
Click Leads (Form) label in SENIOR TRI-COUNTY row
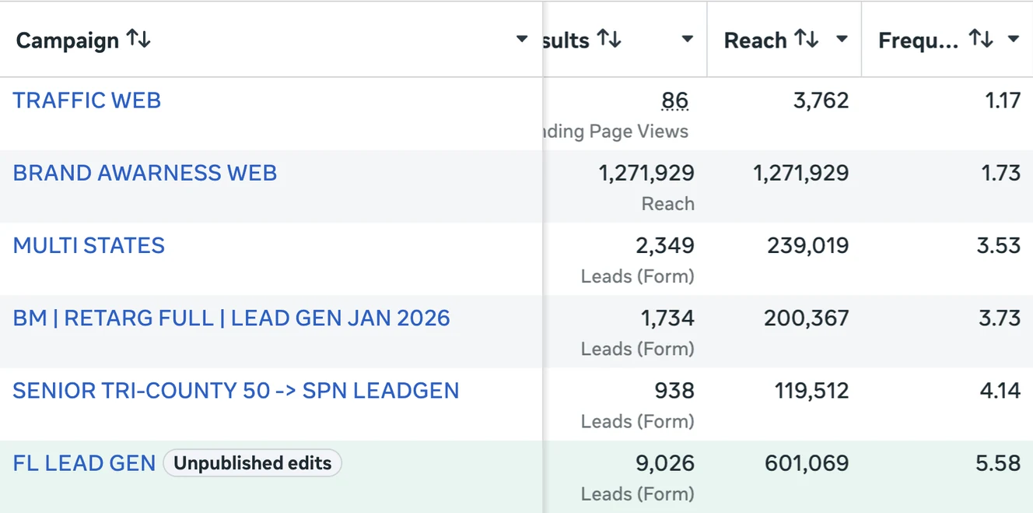(x=638, y=421)
